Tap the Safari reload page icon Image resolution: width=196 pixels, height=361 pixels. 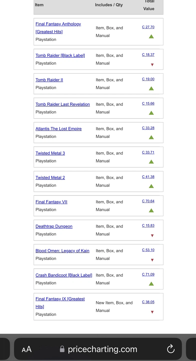coord(171,349)
